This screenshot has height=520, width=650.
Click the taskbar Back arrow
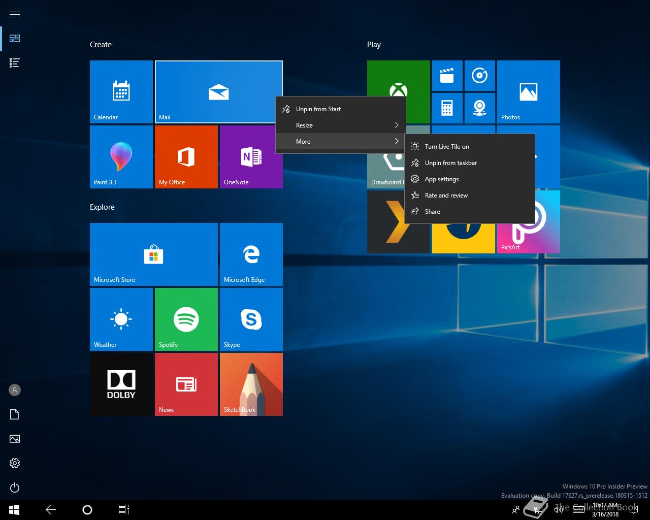(x=51, y=510)
